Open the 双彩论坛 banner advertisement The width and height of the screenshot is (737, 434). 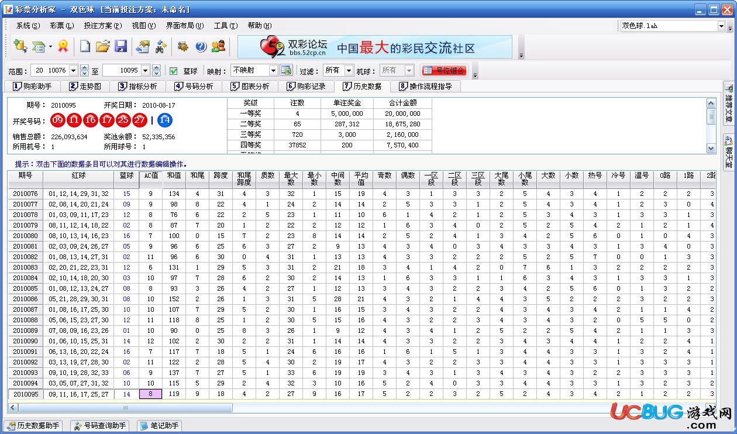pyautogui.click(x=374, y=47)
